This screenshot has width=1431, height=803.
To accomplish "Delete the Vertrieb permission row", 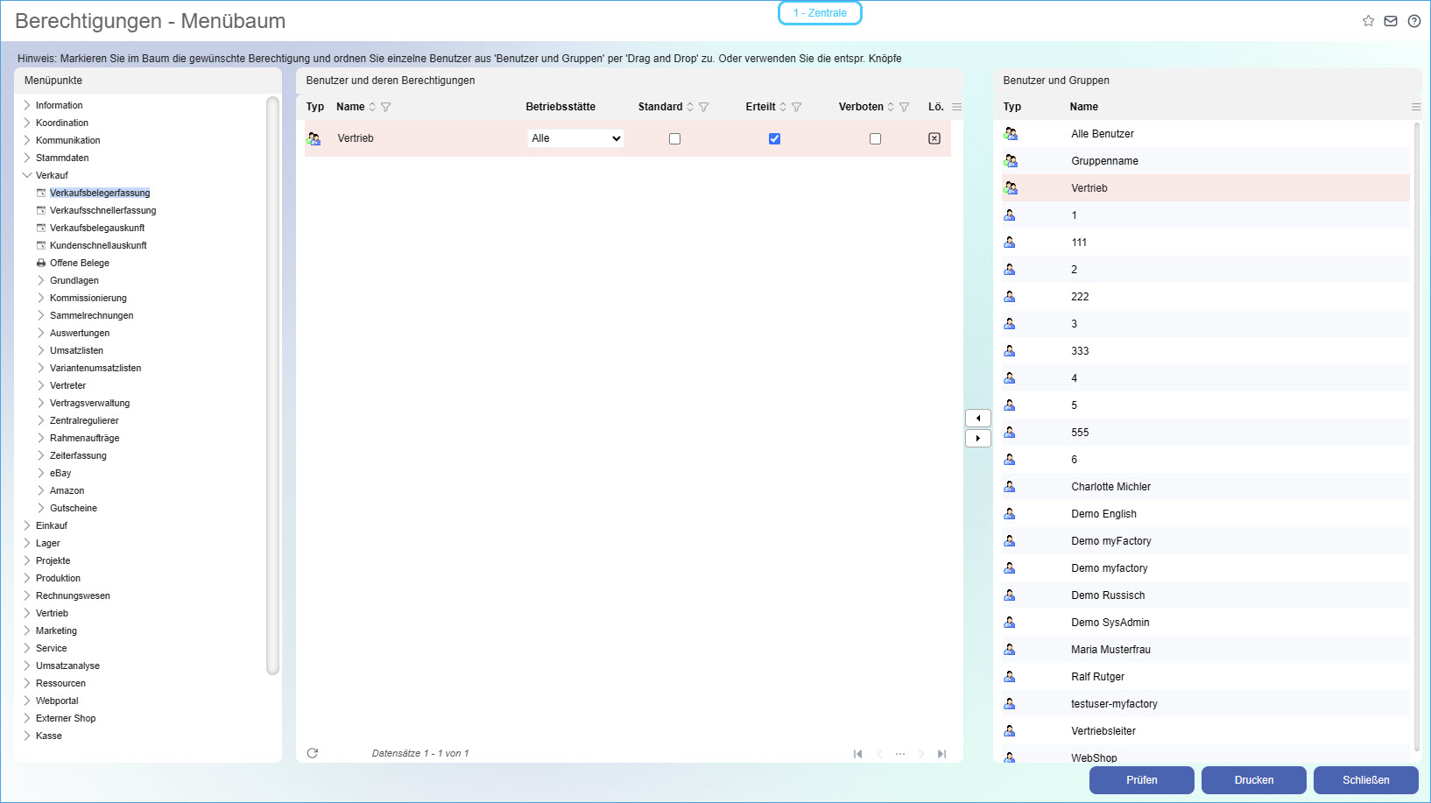I will click(934, 138).
